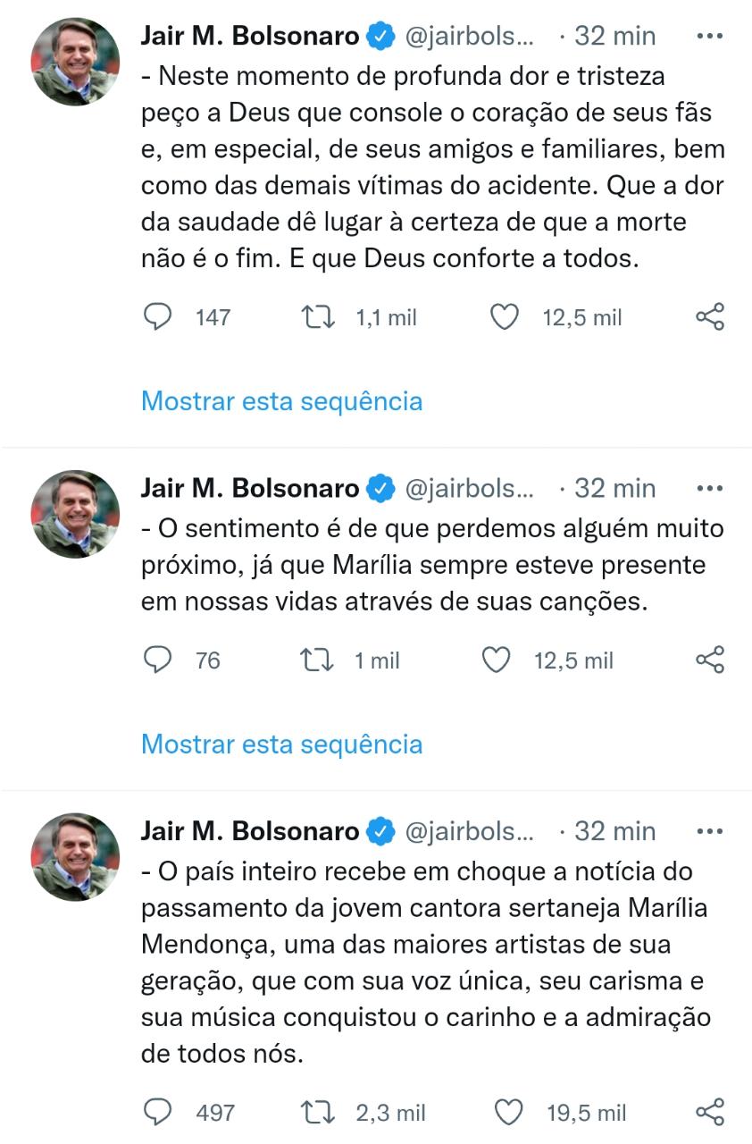Open more options menu on third tweet
Image resolution: width=752 pixels, height=1144 pixels.
709,832
